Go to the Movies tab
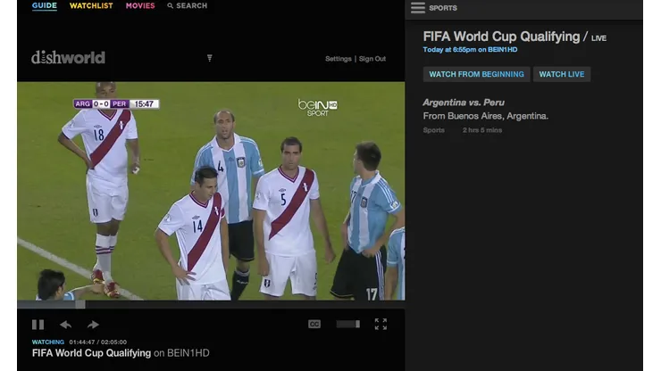661x371 pixels. pos(140,6)
